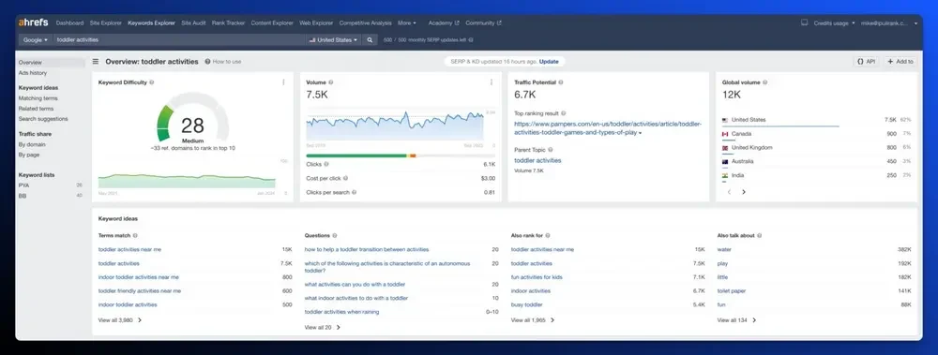This screenshot has height=355, width=938.
Task: Click help icon beside Questions heading
Action: coord(335,235)
